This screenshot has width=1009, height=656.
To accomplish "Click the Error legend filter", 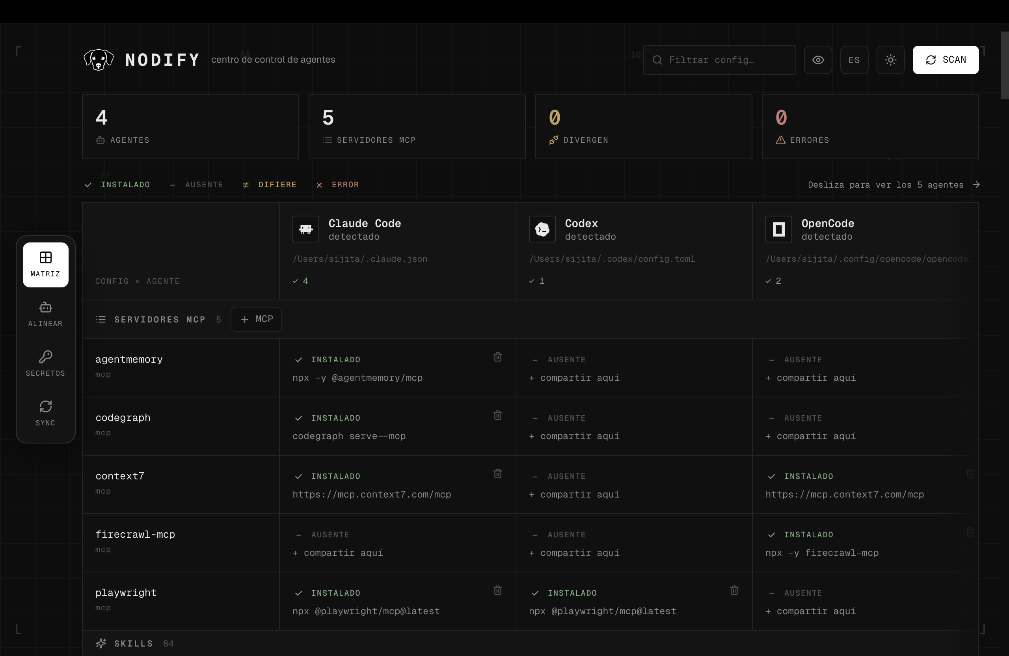I will coord(337,185).
